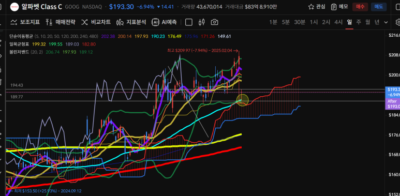Expand the interval dropdown chevron
400x196 pixels.
click(x=386, y=22)
